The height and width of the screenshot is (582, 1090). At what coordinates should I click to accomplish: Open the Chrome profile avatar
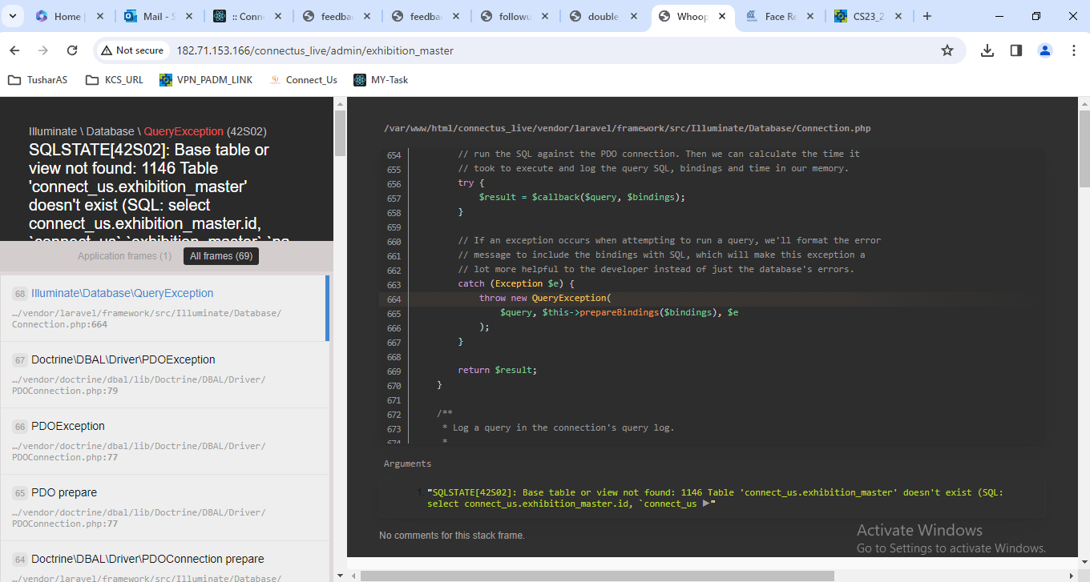(1045, 50)
